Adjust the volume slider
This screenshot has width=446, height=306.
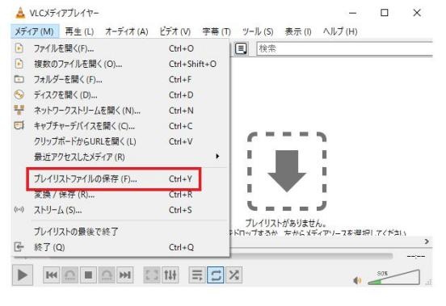(x=393, y=278)
